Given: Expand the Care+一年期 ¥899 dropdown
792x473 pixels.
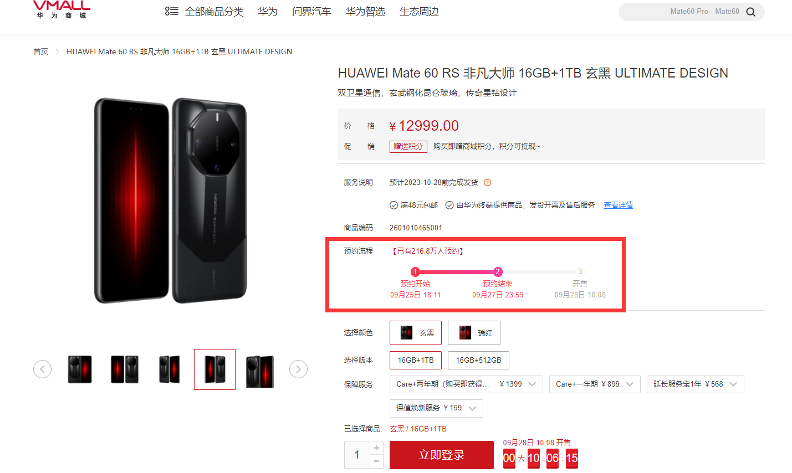Looking at the screenshot, I should pos(595,384).
